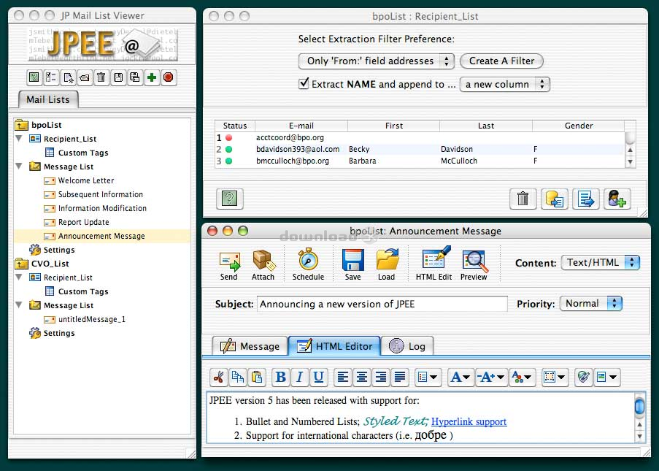Collapse Recipient_List under bpoList
This screenshot has height=471, width=659.
coord(19,138)
